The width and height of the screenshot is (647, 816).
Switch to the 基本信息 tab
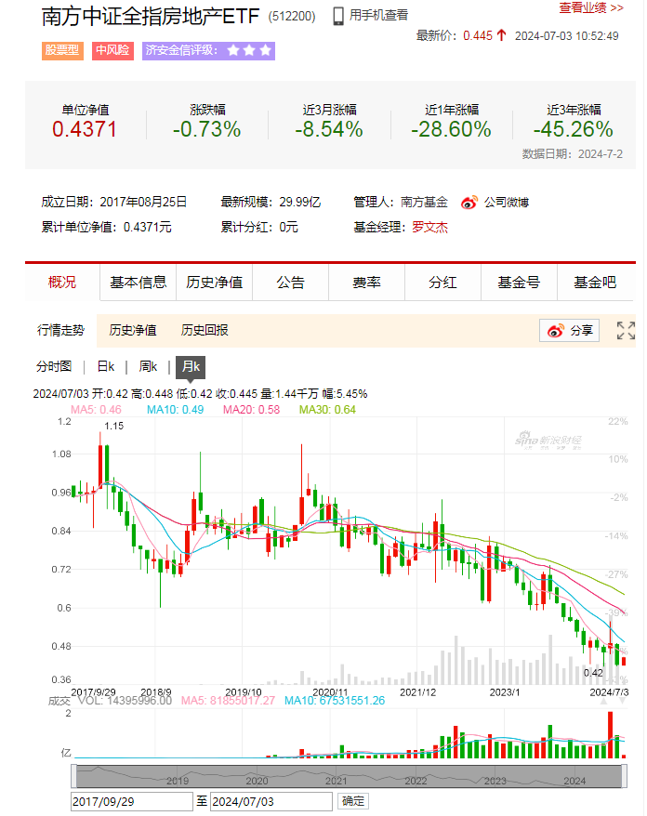pos(138,282)
